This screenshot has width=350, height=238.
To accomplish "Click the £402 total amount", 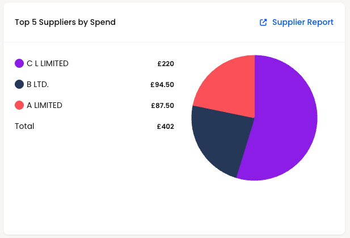I will pyautogui.click(x=166, y=126).
